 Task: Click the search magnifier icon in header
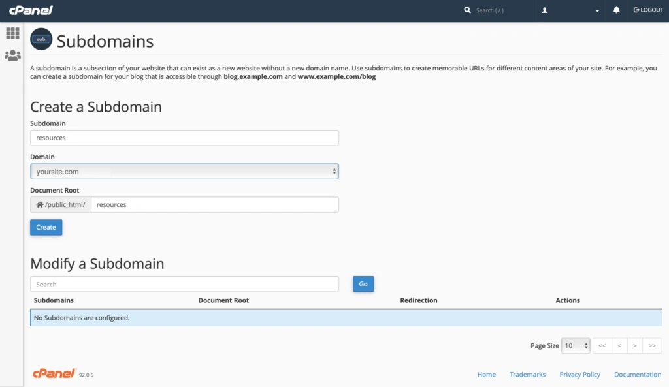(467, 10)
